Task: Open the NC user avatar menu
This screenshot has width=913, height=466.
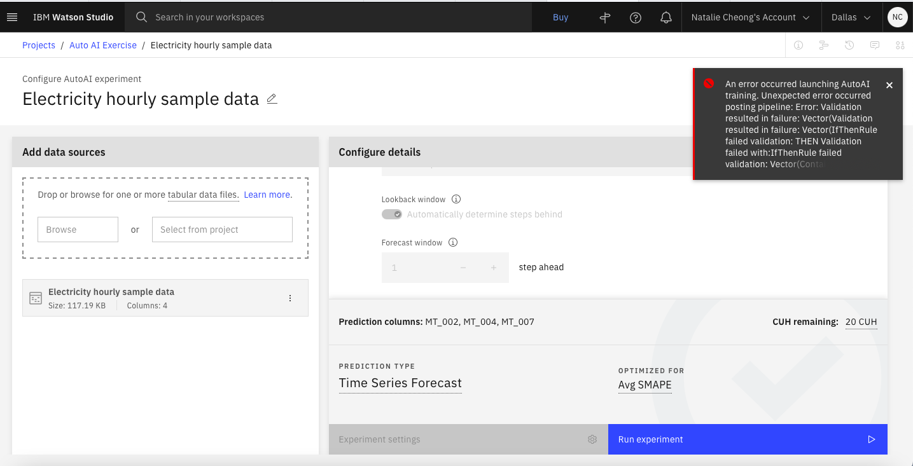Action: 897,17
